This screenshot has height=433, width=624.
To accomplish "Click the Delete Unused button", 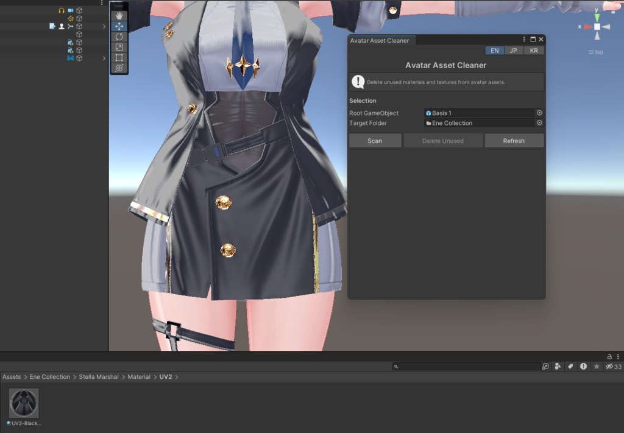I will [443, 141].
